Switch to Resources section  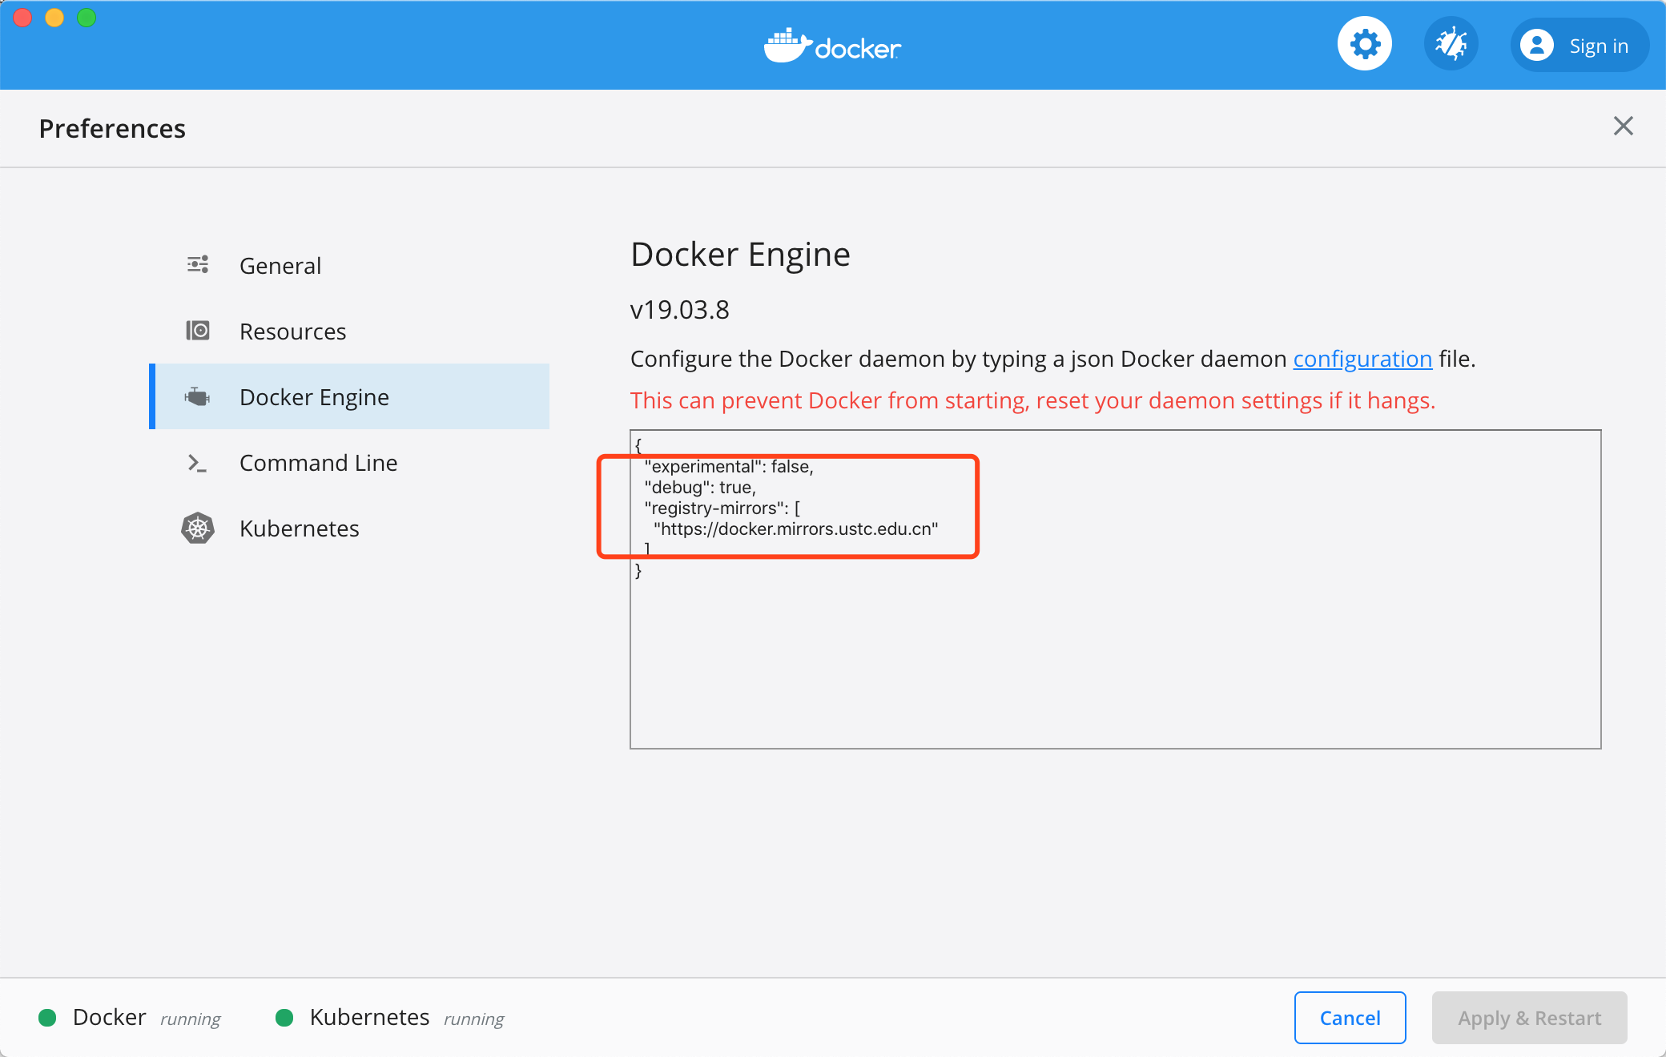(x=292, y=332)
